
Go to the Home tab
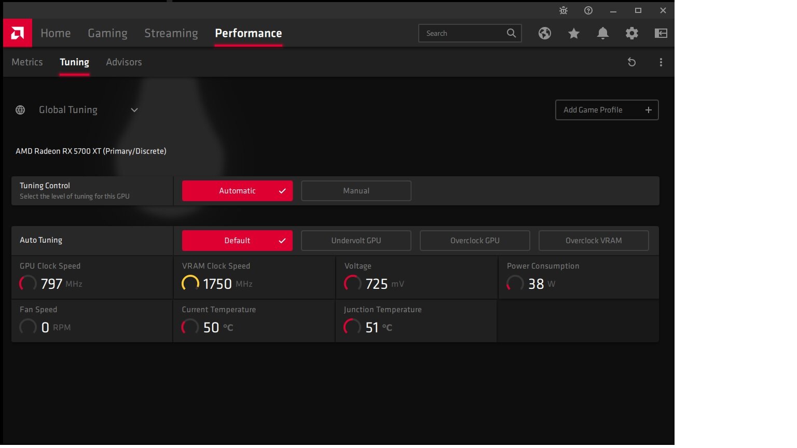[x=56, y=33]
